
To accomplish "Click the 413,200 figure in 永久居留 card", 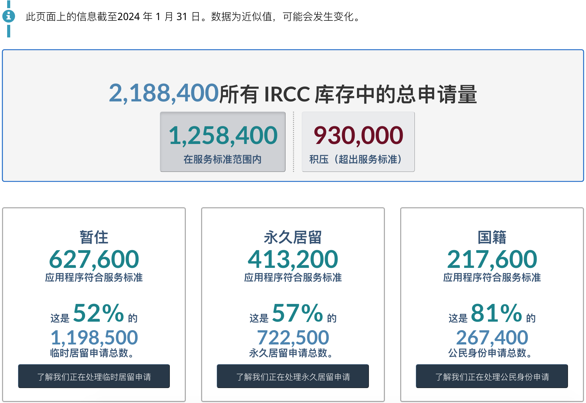I will (x=293, y=259).
